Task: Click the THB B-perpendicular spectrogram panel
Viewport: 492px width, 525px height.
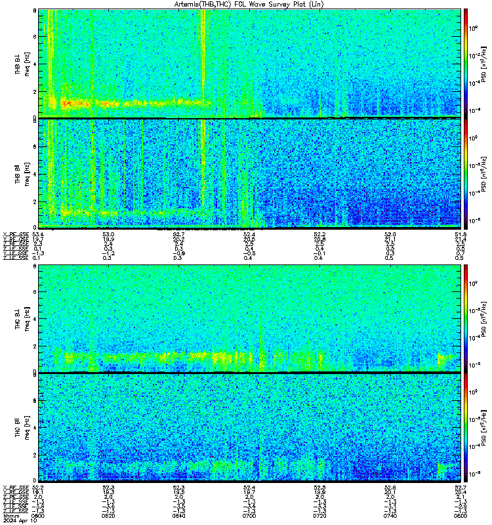Action: pos(249,63)
